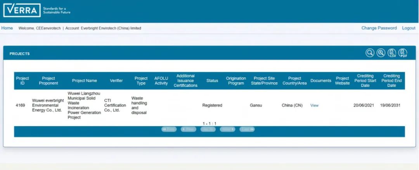This screenshot has width=419, height=170.
Task: Open the View documents link for project 4169
Action: (x=314, y=105)
